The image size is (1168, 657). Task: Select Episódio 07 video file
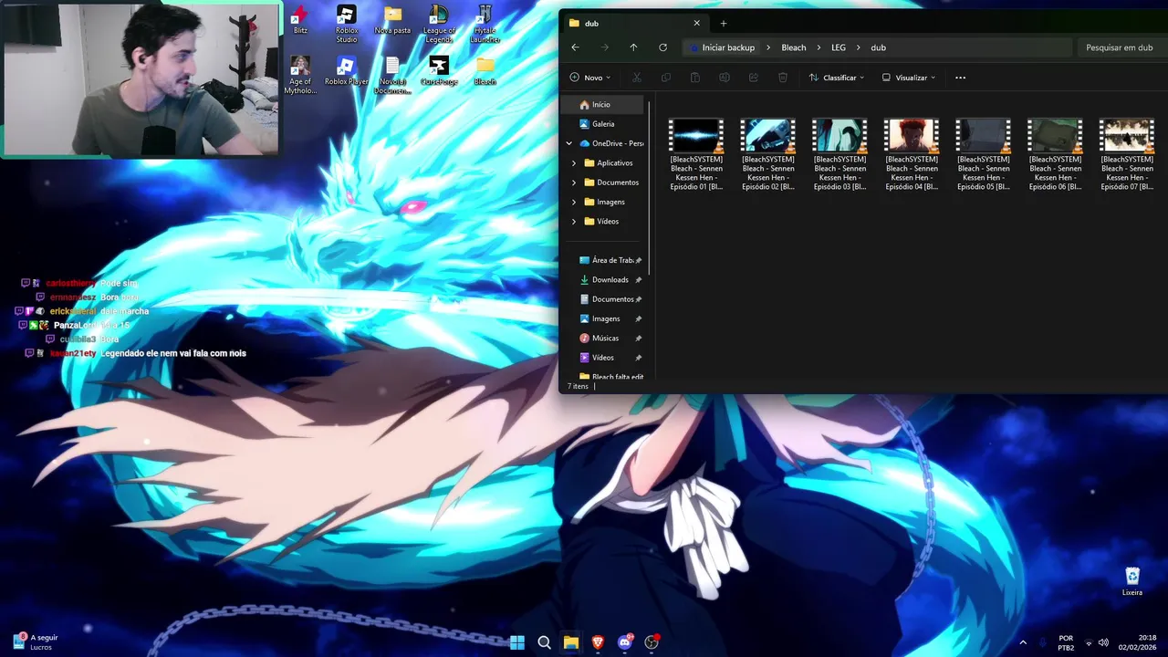1127,154
